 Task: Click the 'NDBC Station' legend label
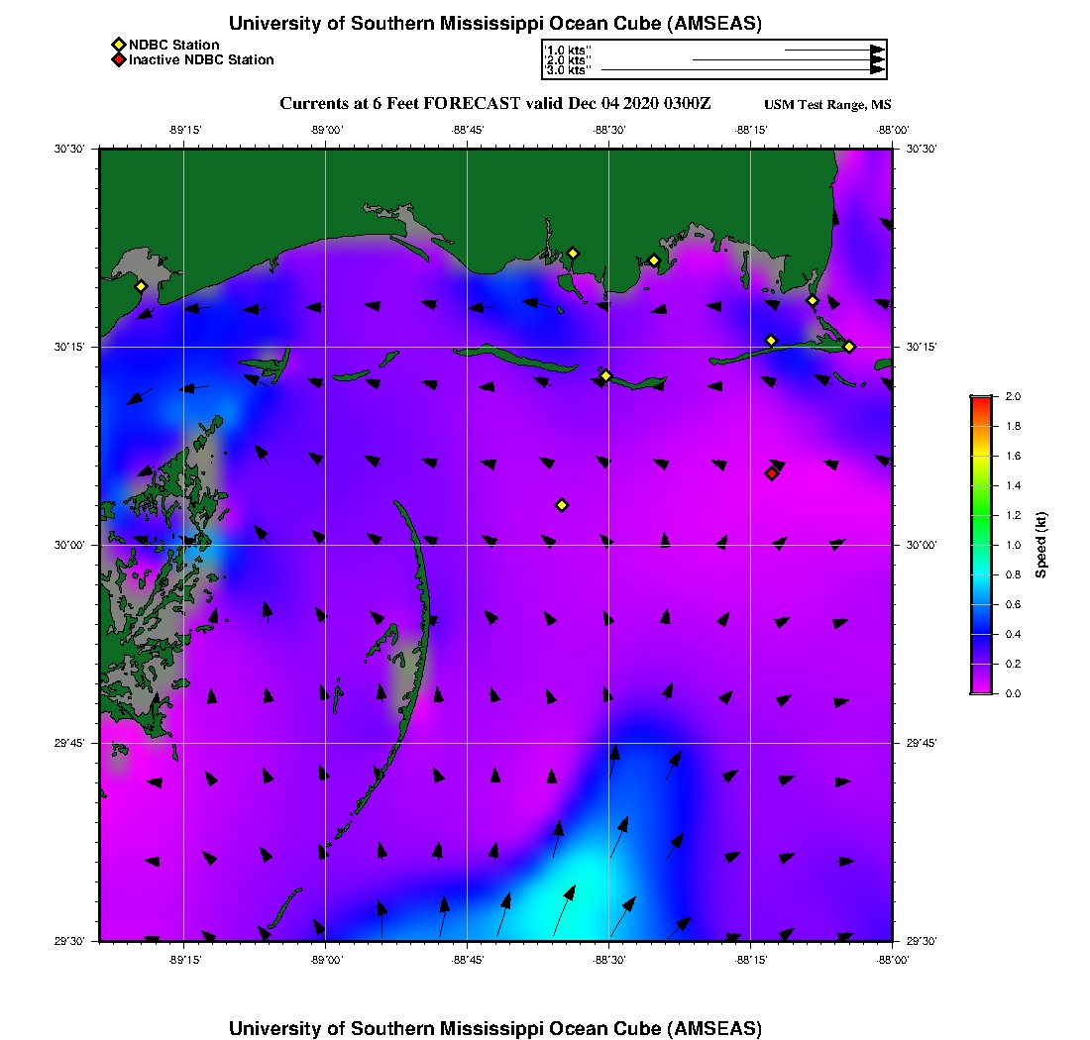pos(173,46)
